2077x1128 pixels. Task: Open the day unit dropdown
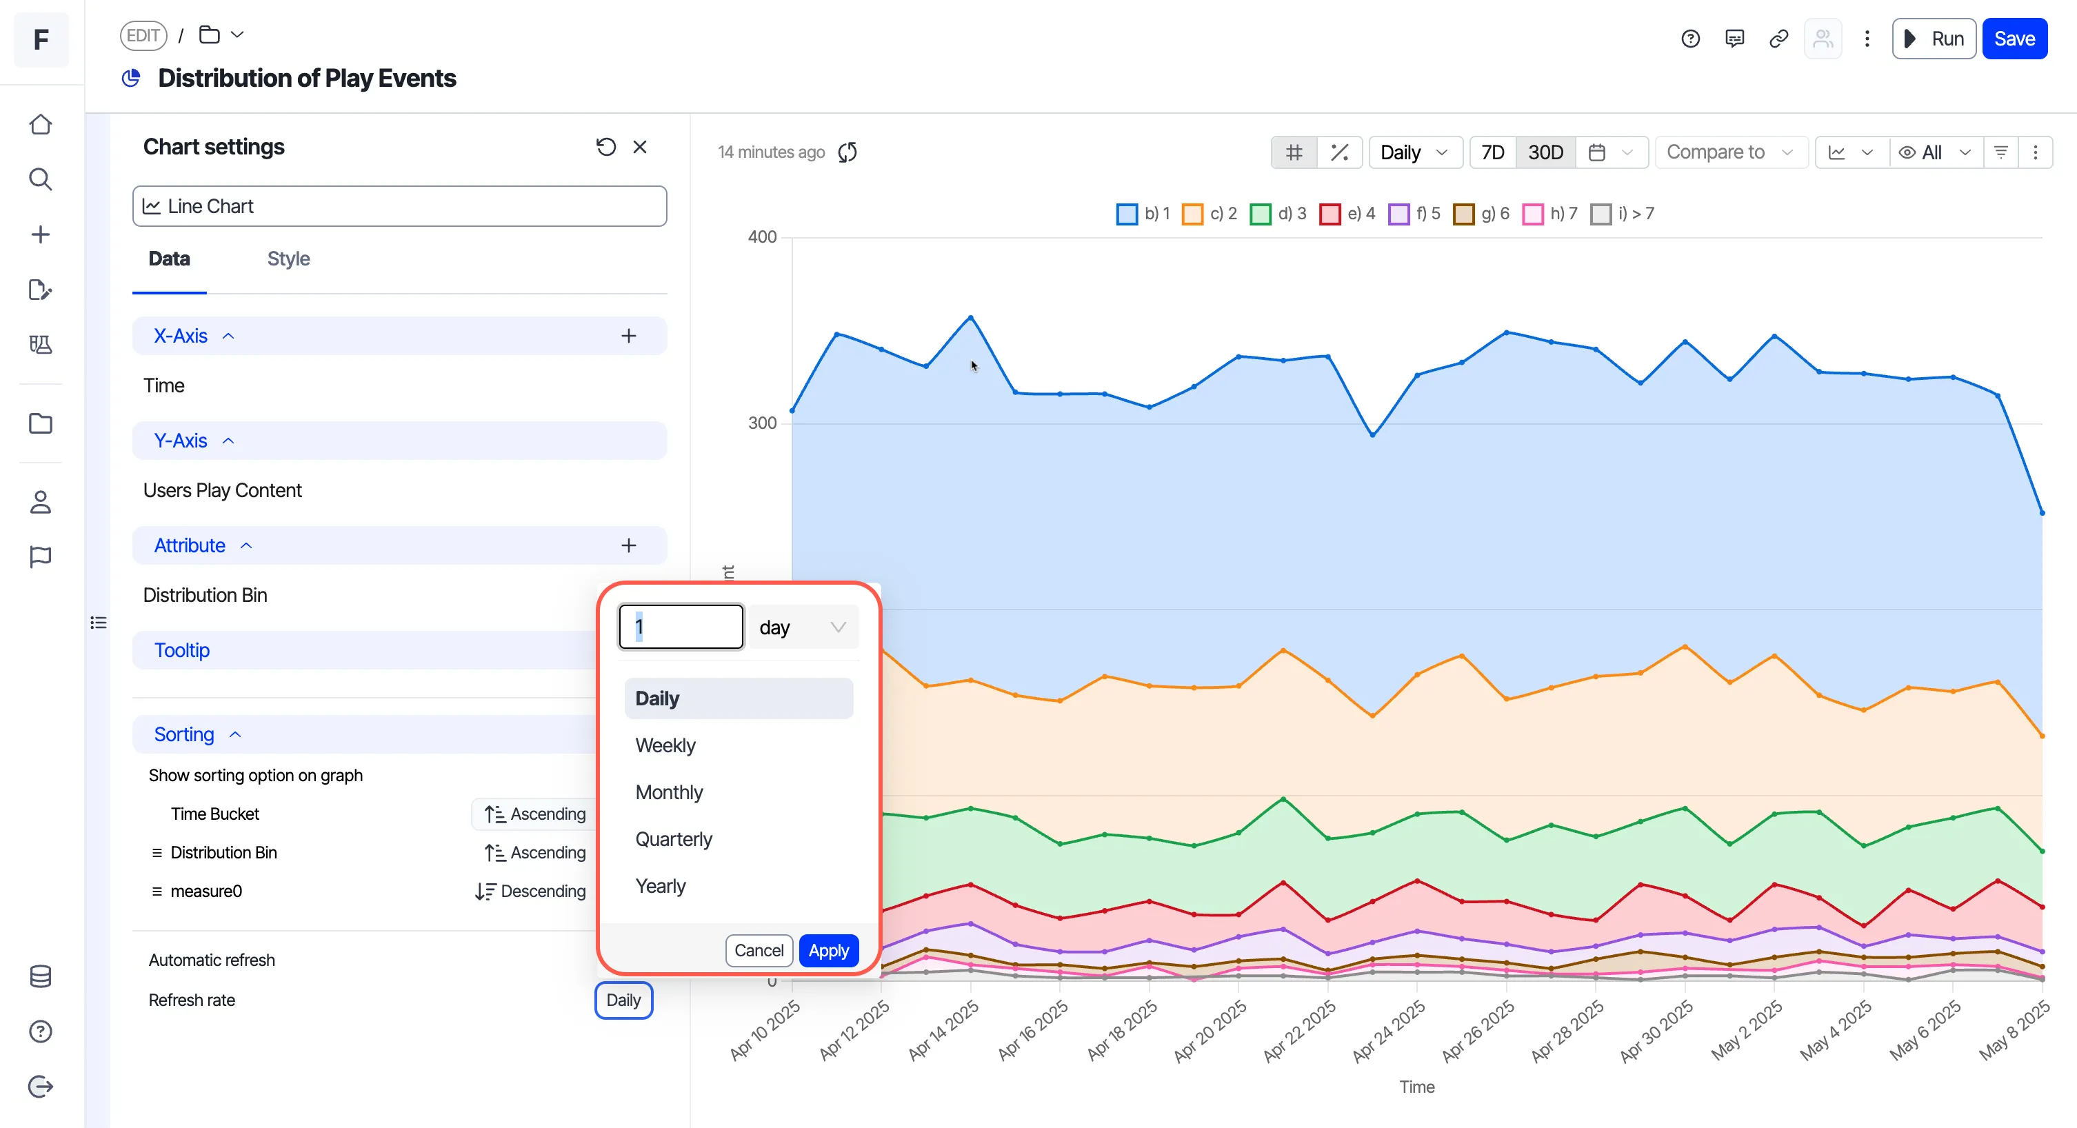pos(803,627)
